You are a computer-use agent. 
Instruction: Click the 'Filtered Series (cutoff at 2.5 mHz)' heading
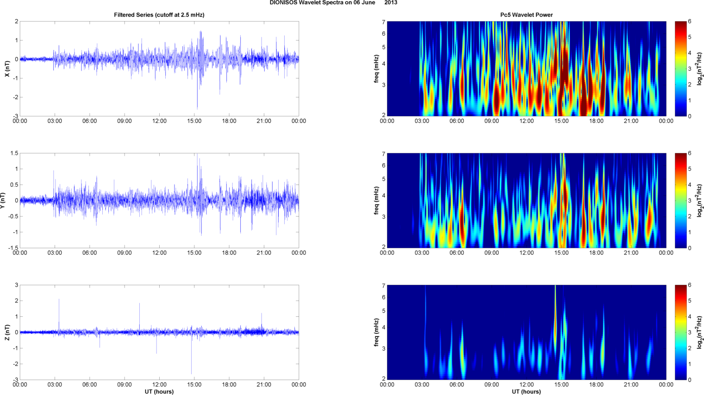[x=159, y=15]
